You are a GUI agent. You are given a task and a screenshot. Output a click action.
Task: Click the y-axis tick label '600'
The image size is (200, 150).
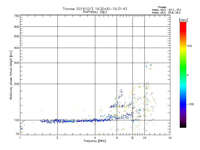[17, 27]
